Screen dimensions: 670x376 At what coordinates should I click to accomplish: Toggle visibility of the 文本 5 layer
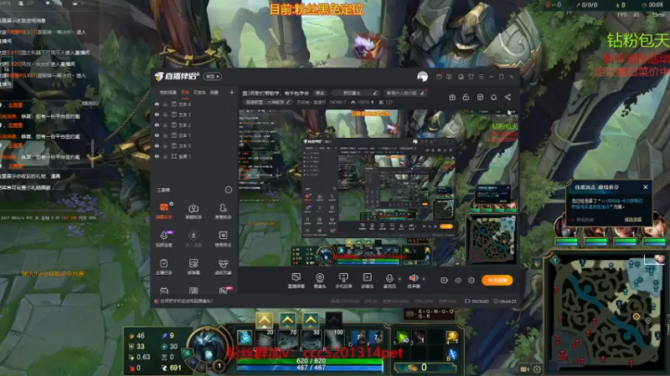(157, 145)
